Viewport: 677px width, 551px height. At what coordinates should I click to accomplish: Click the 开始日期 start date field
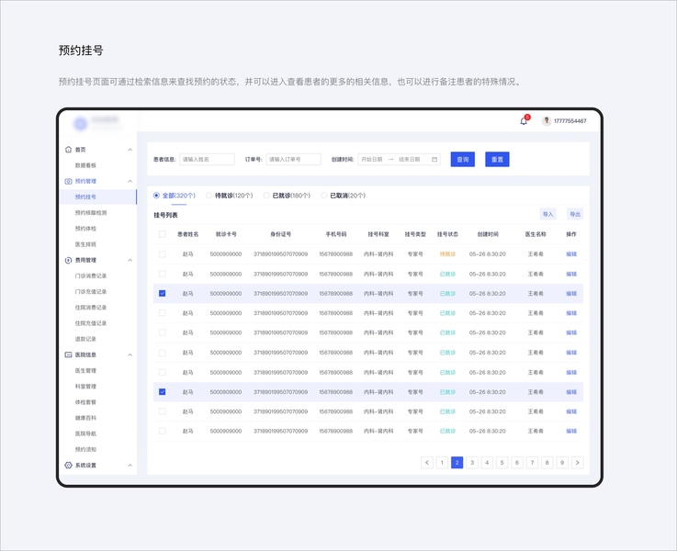372,159
